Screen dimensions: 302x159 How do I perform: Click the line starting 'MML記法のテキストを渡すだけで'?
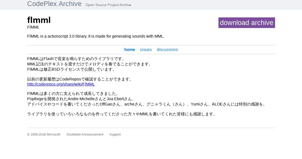point(90,64)
